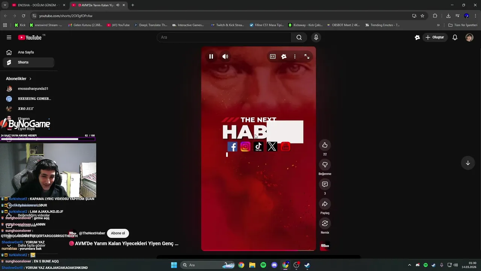The width and height of the screenshot is (481, 271).
Task: Open the comments panel showing 3 comments
Action: [x=325, y=184]
